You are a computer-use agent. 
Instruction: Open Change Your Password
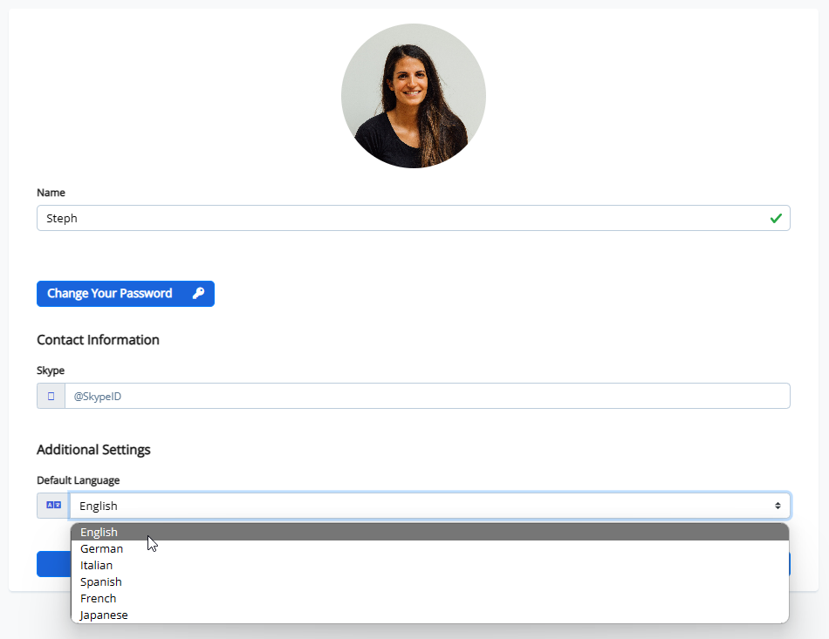click(126, 294)
